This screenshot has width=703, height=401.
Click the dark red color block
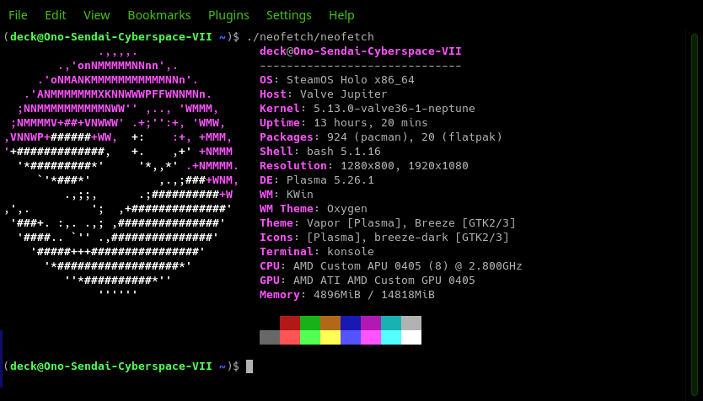[x=290, y=323]
